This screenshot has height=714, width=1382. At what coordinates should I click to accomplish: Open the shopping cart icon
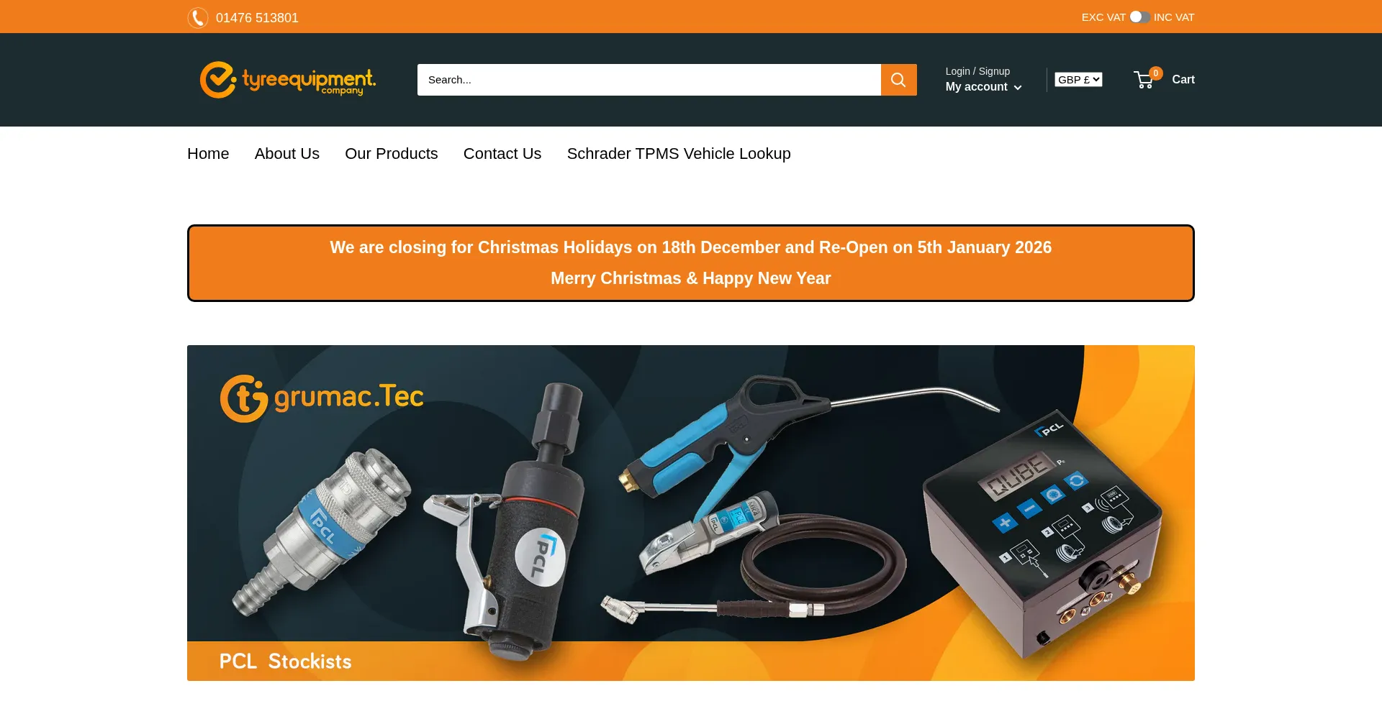[1143, 80]
